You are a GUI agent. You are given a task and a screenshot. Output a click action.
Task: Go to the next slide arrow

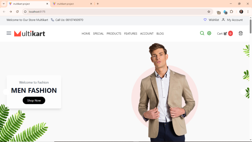pos(243,92)
